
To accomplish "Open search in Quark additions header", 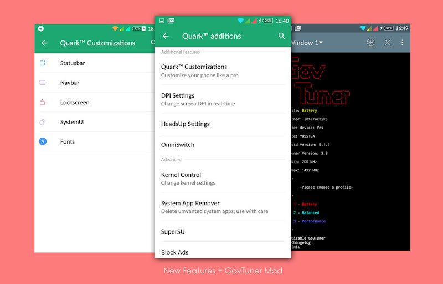I will (x=282, y=35).
